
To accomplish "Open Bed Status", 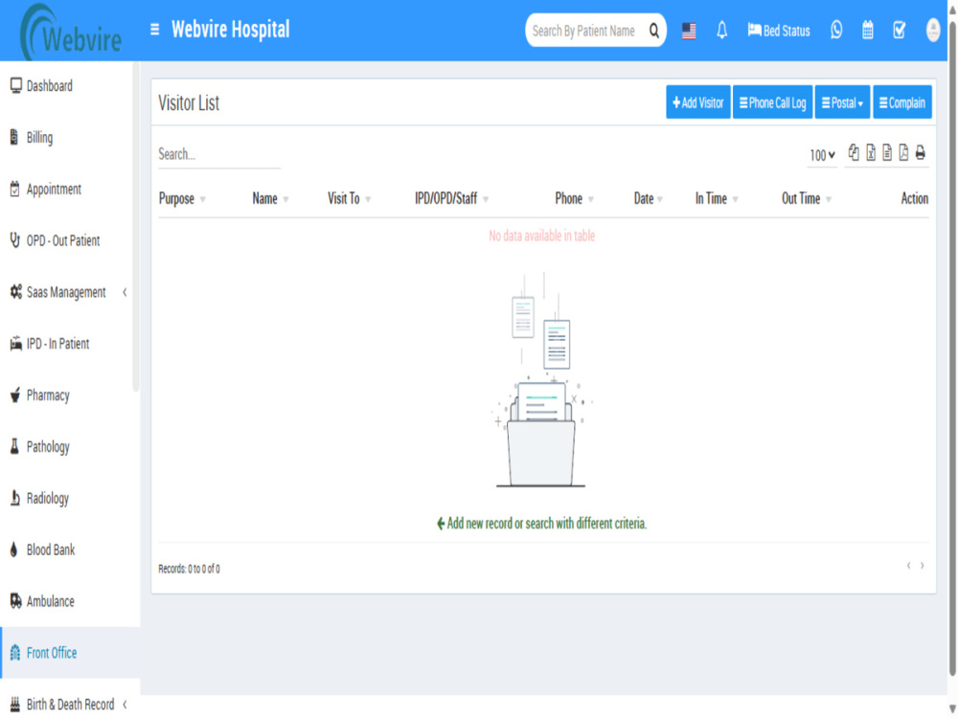I will [778, 31].
